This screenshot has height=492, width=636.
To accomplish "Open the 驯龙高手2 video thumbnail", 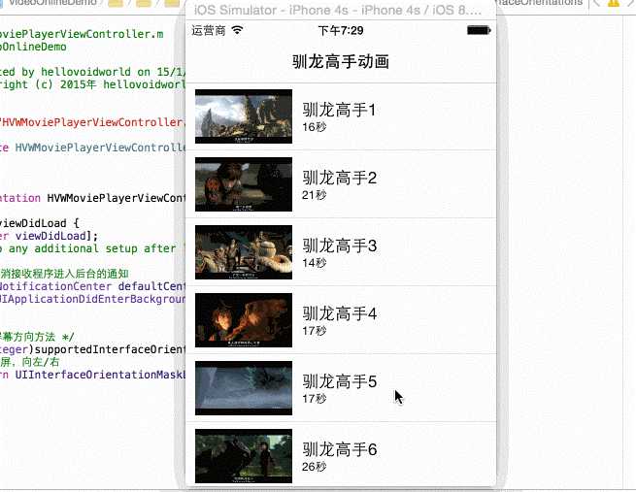I will tap(244, 184).
